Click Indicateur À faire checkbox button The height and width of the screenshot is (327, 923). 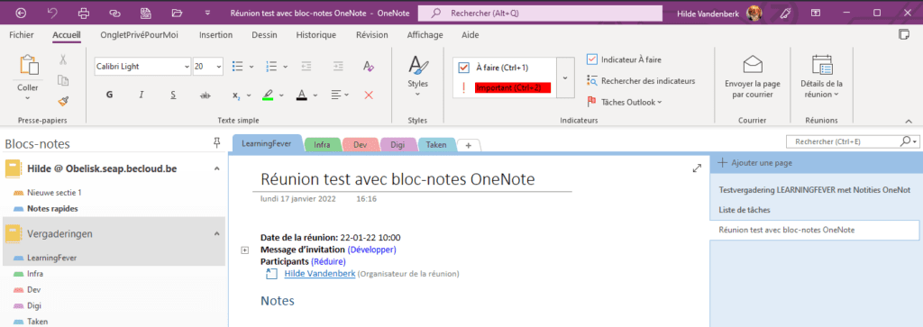[x=625, y=59]
